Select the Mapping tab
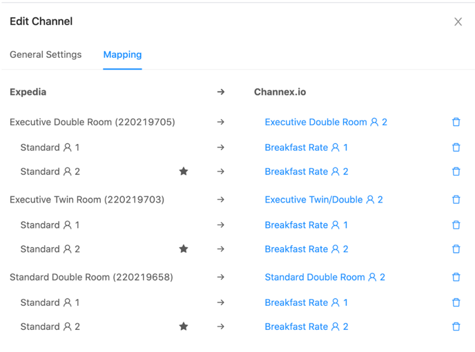Viewport: 475px width, 352px height. [122, 54]
